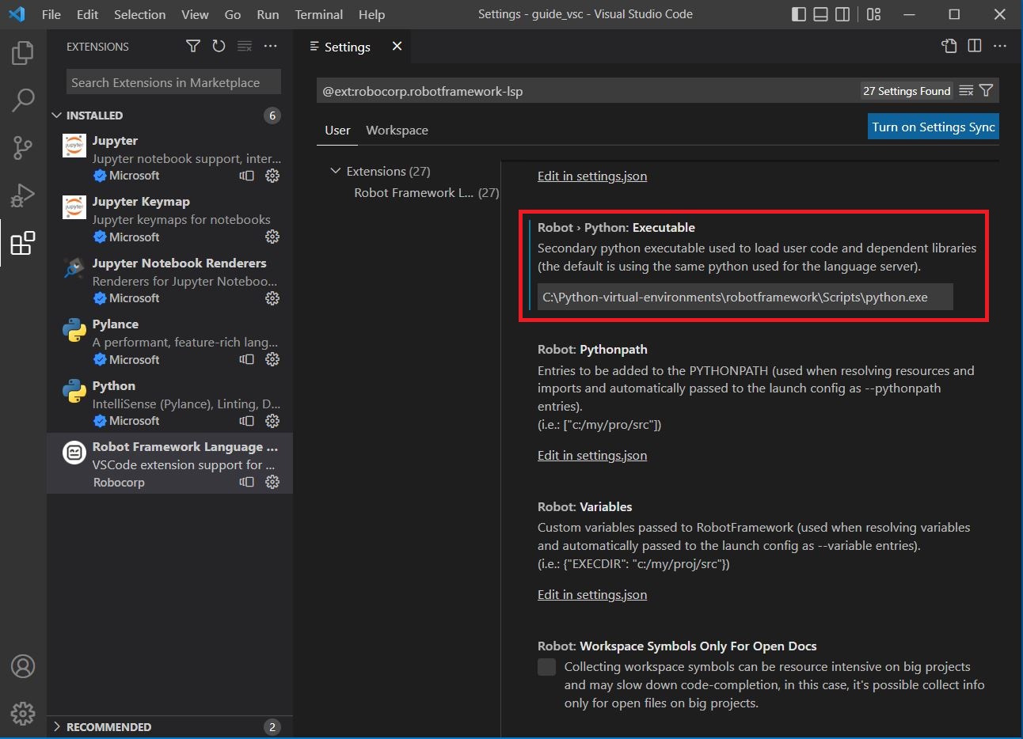
Task: Open the Selection menu
Action: (139, 14)
